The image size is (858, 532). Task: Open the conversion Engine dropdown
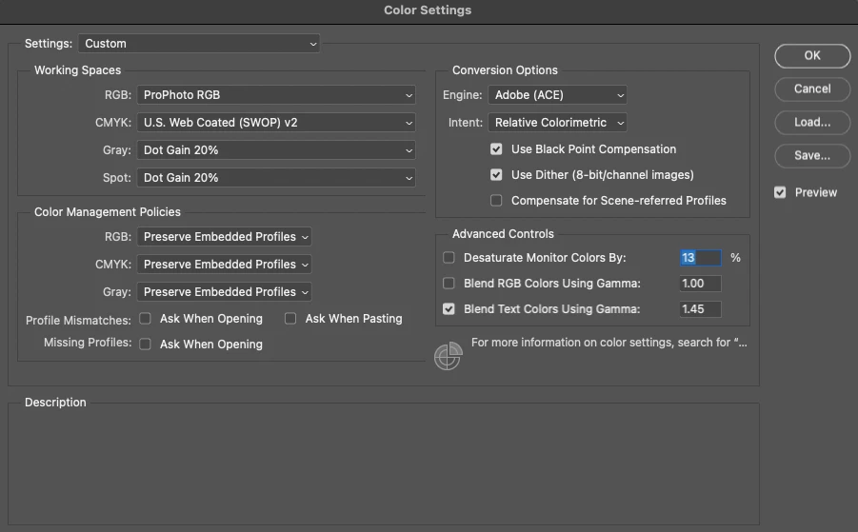[558, 95]
